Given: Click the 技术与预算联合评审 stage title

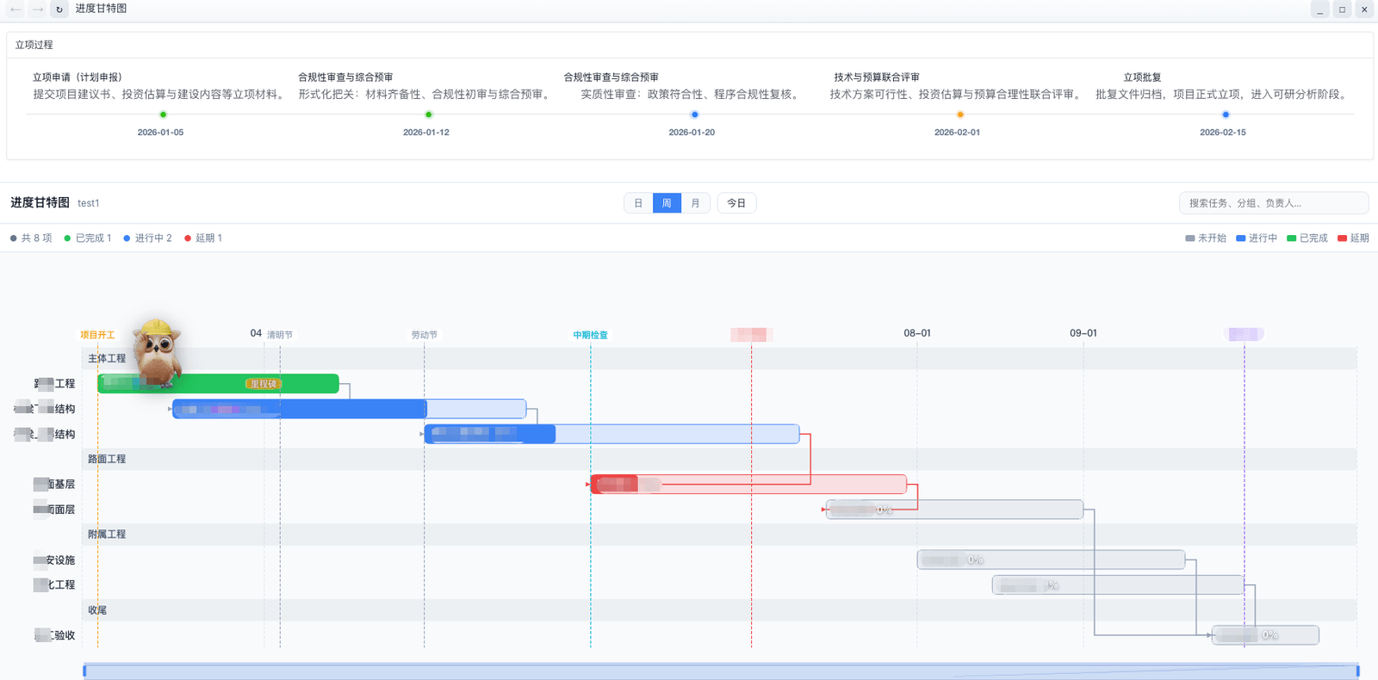Looking at the screenshot, I should pyautogui.click(x=876, y=77).
